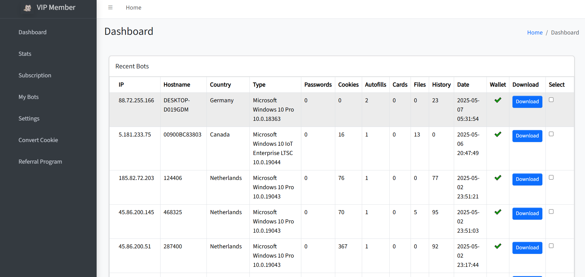Screen dimensions: 585x277
Task: Click the Germany country cell
Action: (x=222, y=100)
